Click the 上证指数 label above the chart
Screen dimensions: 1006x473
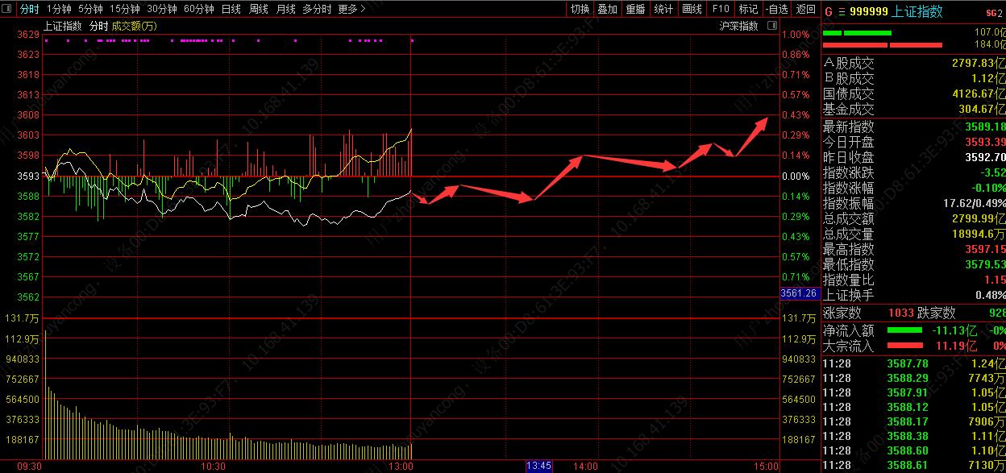tap(62, 26)
